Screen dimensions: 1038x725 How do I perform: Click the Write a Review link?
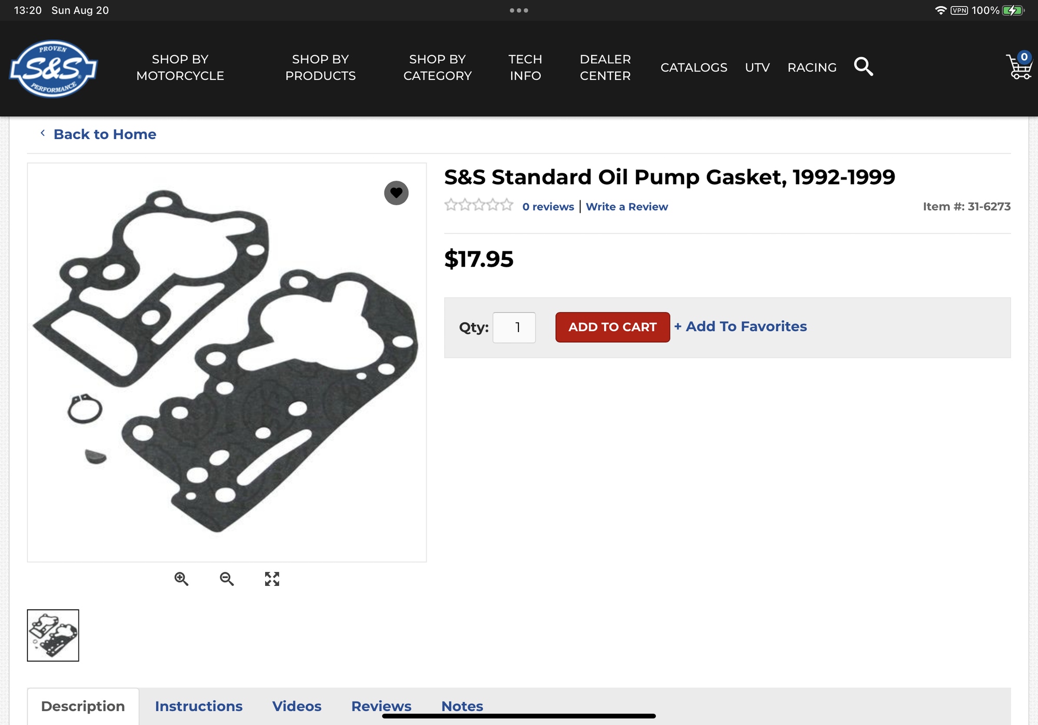(x=626, y=207)
